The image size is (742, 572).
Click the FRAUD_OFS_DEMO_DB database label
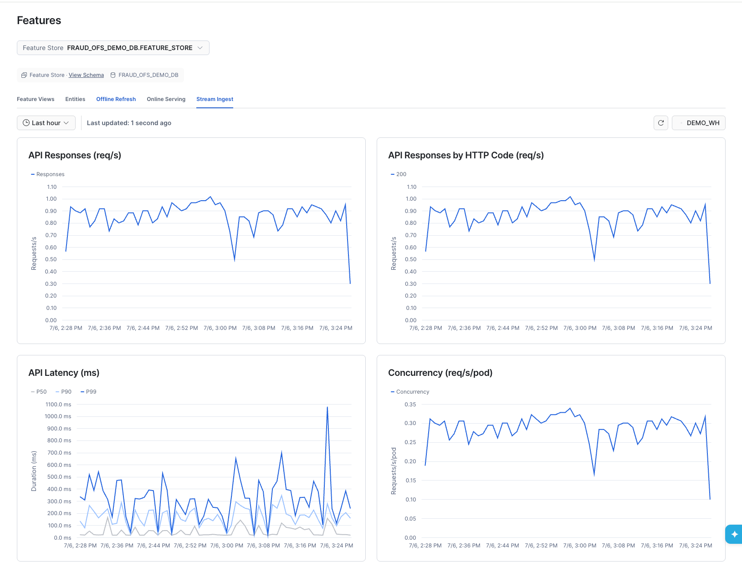[x=148, y=75]
